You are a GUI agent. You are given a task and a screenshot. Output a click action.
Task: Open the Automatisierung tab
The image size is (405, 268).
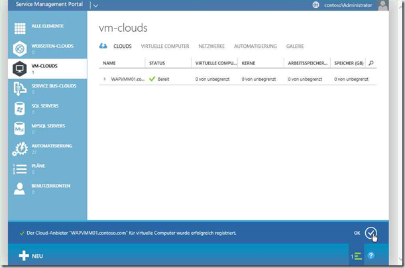tap(255, 46)
